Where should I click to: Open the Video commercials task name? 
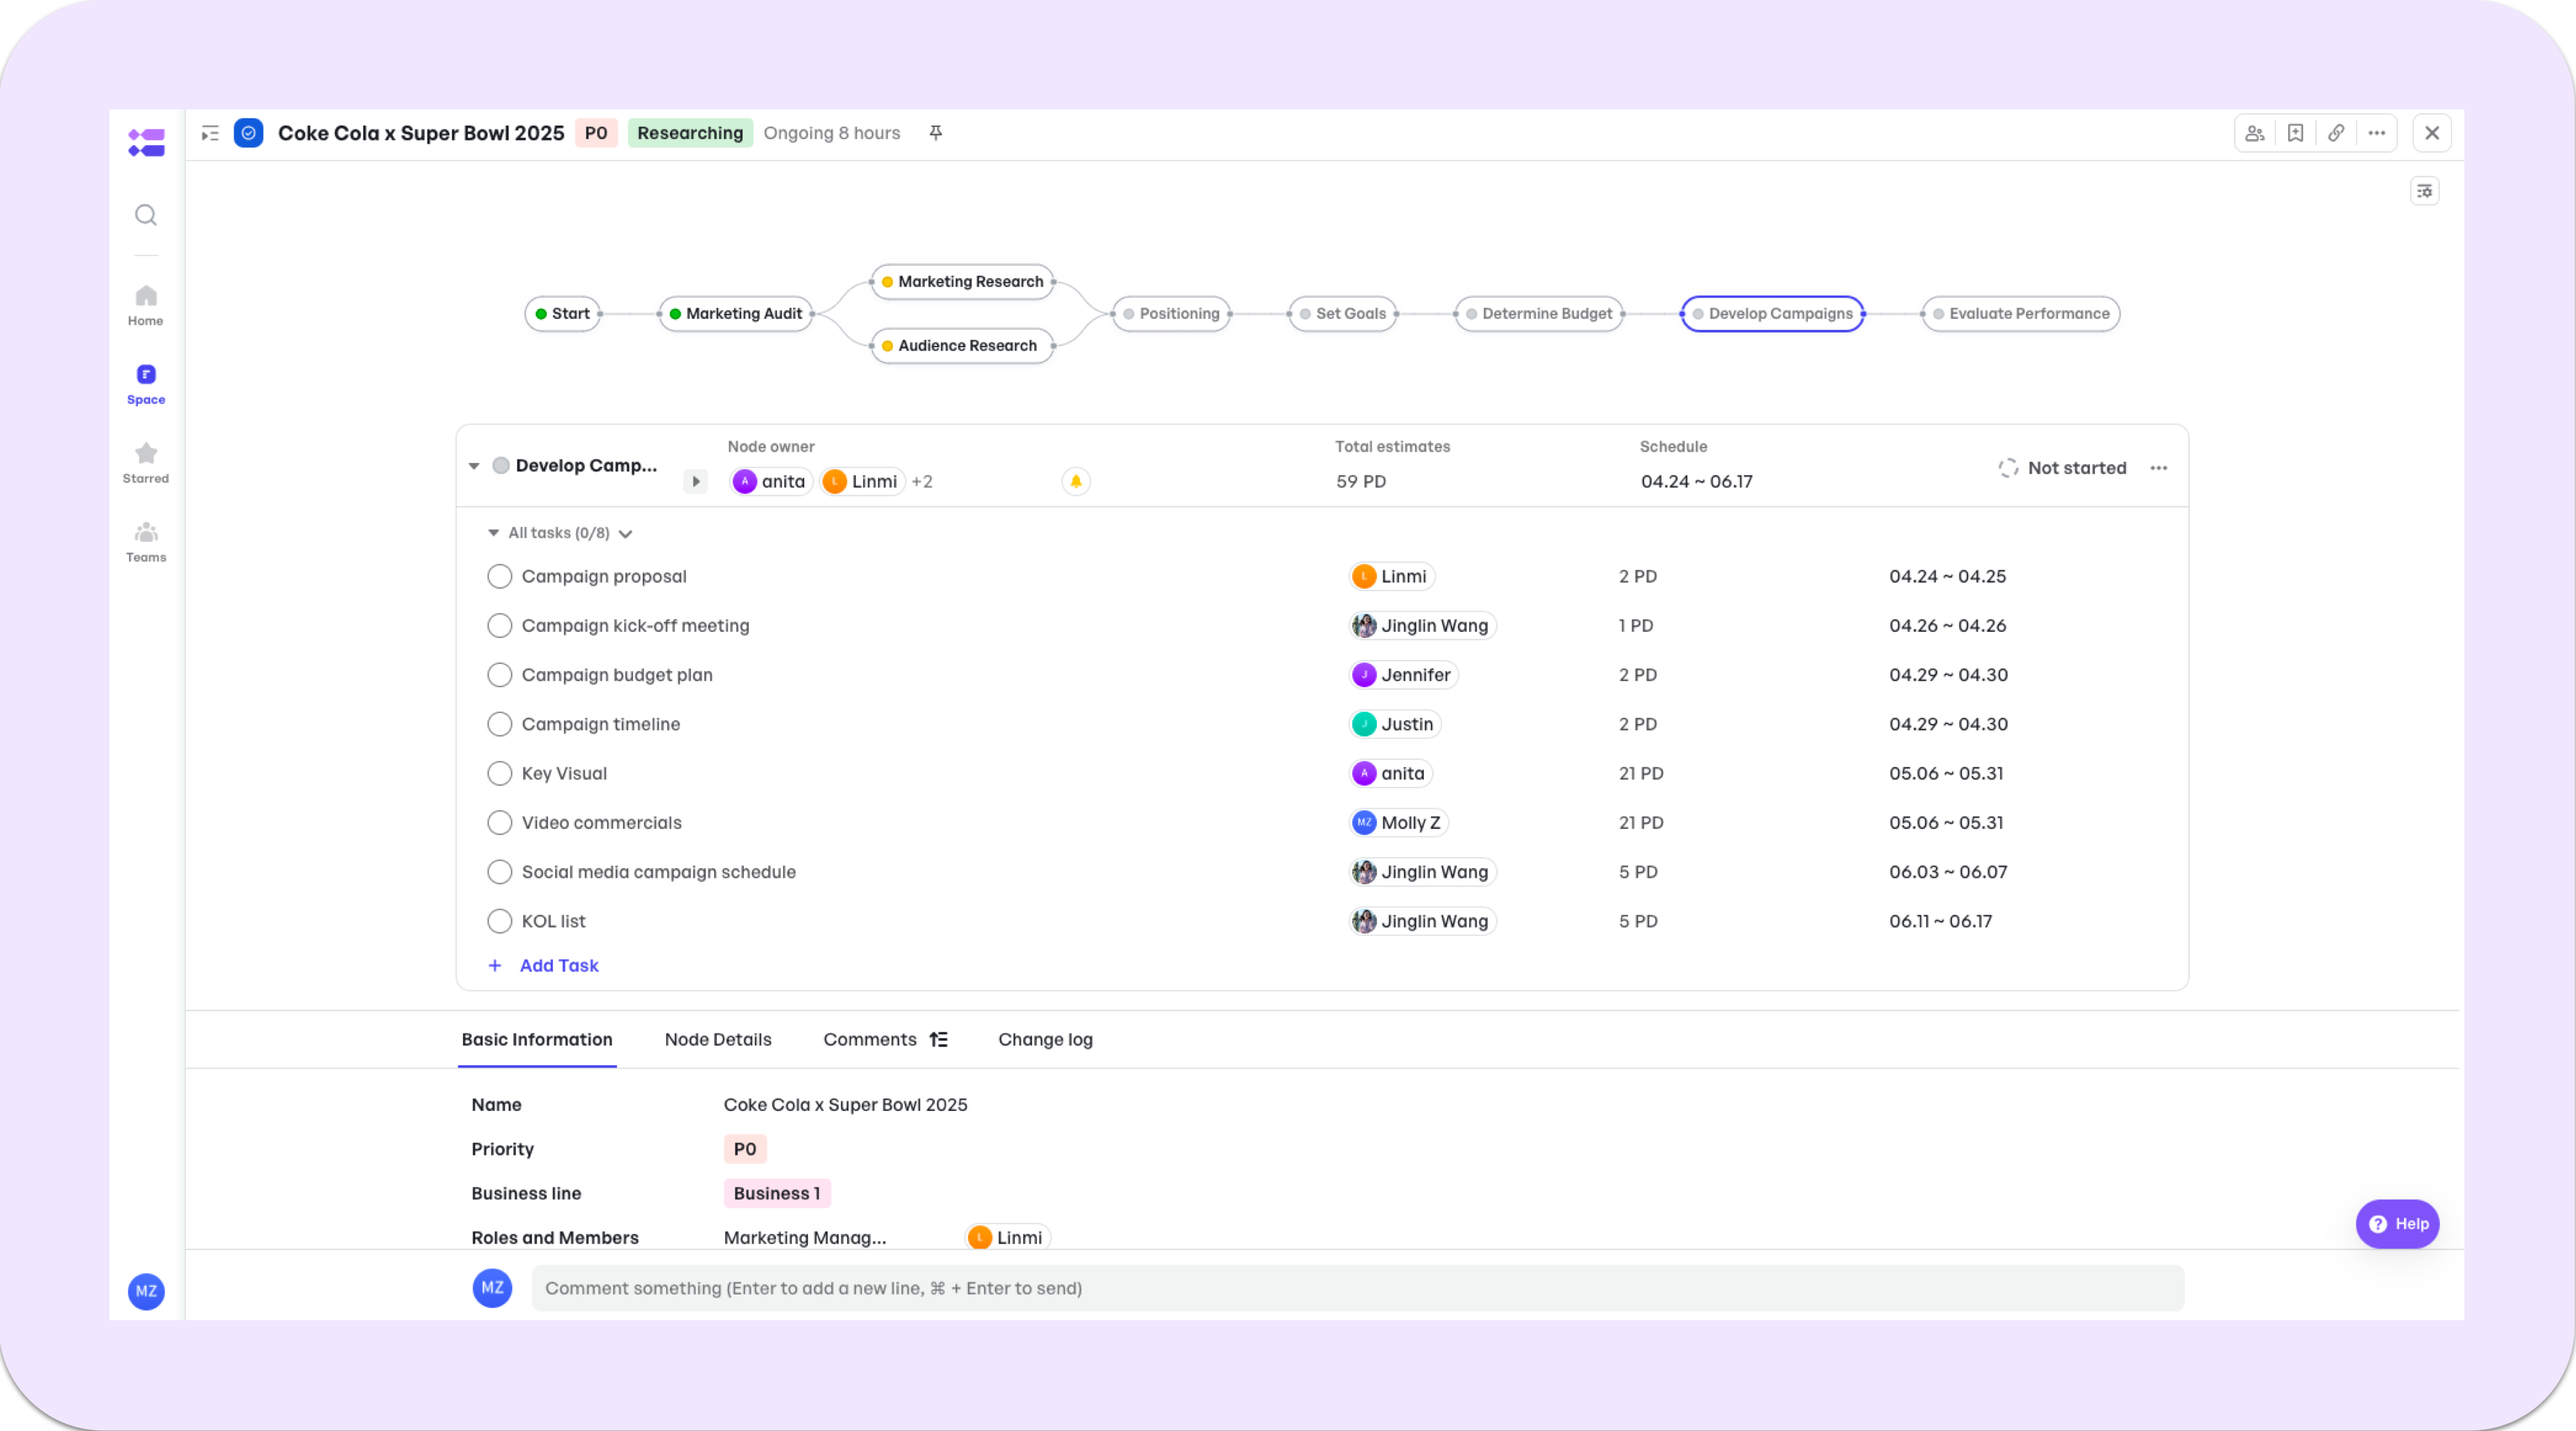tap(602, 822)
